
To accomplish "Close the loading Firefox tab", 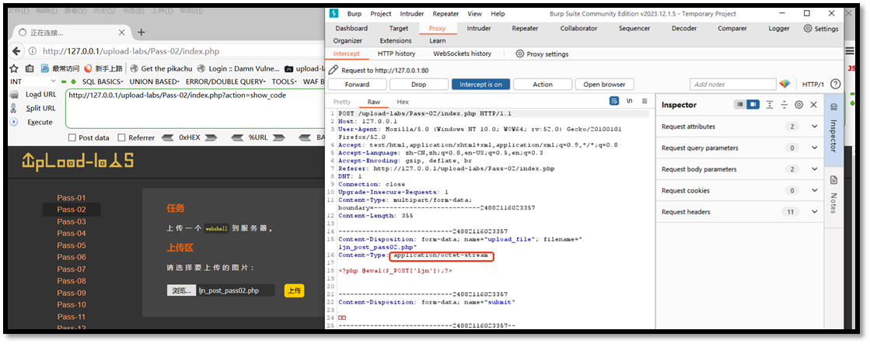I will (x=123, y=32).
